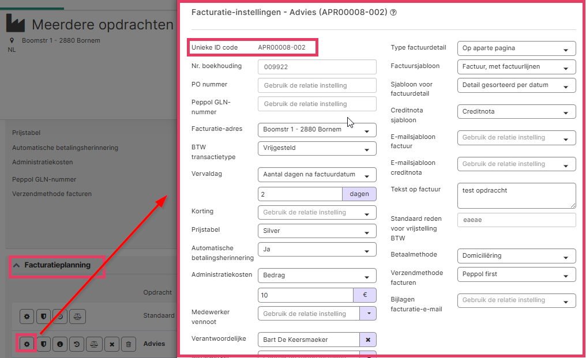Viewport: 586px width, 358px height.
Task: Expand the Betaalmethode Domiciliëring dropdown
Action: click(516, 256)
